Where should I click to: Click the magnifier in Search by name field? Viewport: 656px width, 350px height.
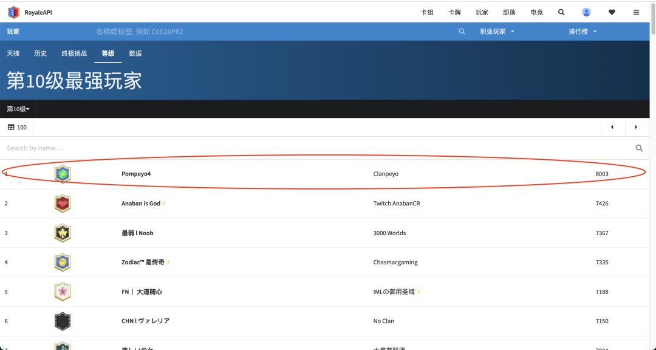[x=639, y=148]
